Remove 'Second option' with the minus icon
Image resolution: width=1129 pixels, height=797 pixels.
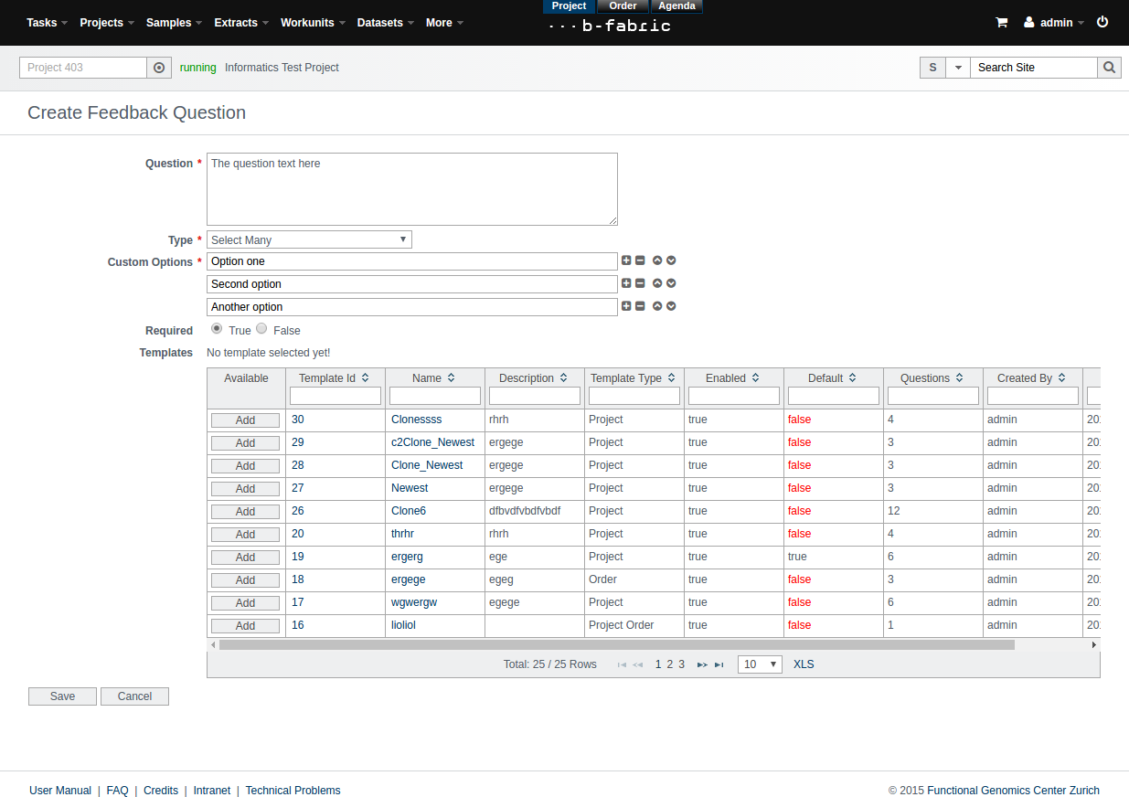(640, 283)
